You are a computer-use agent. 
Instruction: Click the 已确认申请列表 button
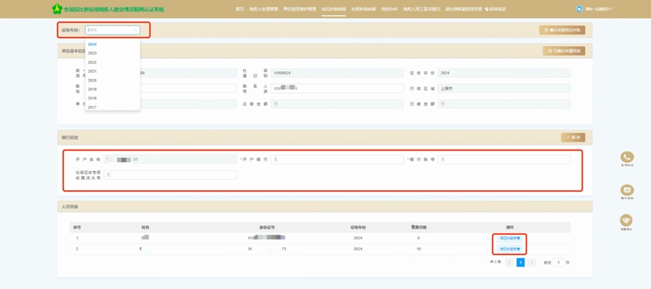coord(564,51)
